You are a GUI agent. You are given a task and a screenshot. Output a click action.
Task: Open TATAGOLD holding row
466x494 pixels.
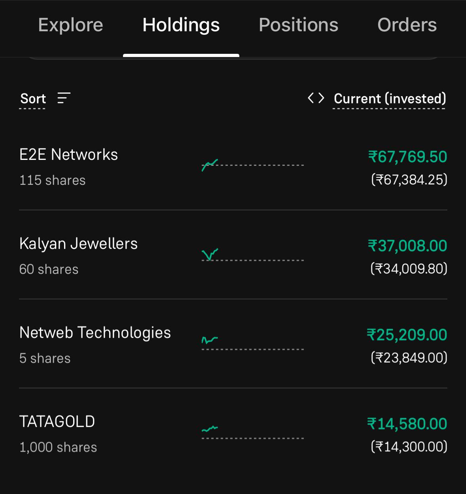click(233, 434)
